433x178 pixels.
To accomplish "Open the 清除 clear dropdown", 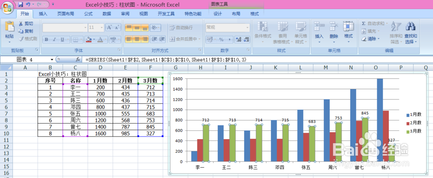I will click(378, 39).
